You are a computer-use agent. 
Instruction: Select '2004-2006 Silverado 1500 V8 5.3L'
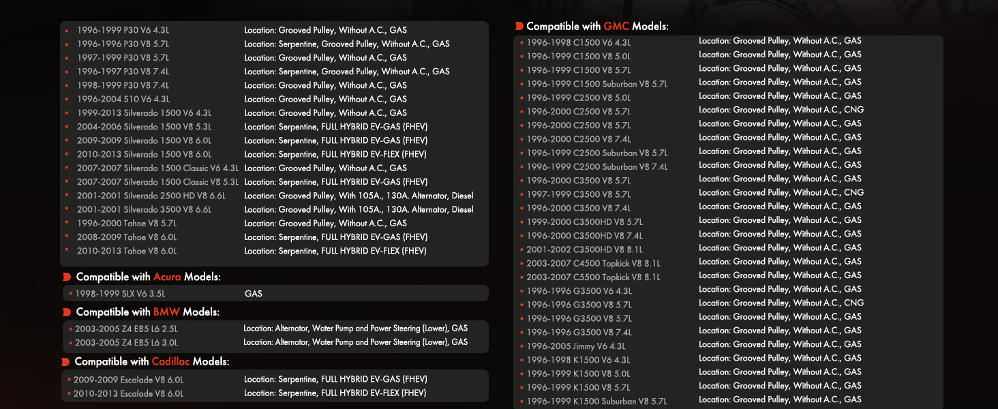pyautogui.click(x=144, y=127)
